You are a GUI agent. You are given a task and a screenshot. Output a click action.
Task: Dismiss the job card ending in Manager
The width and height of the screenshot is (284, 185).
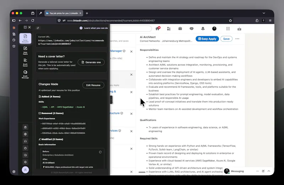tap(131, 51)
